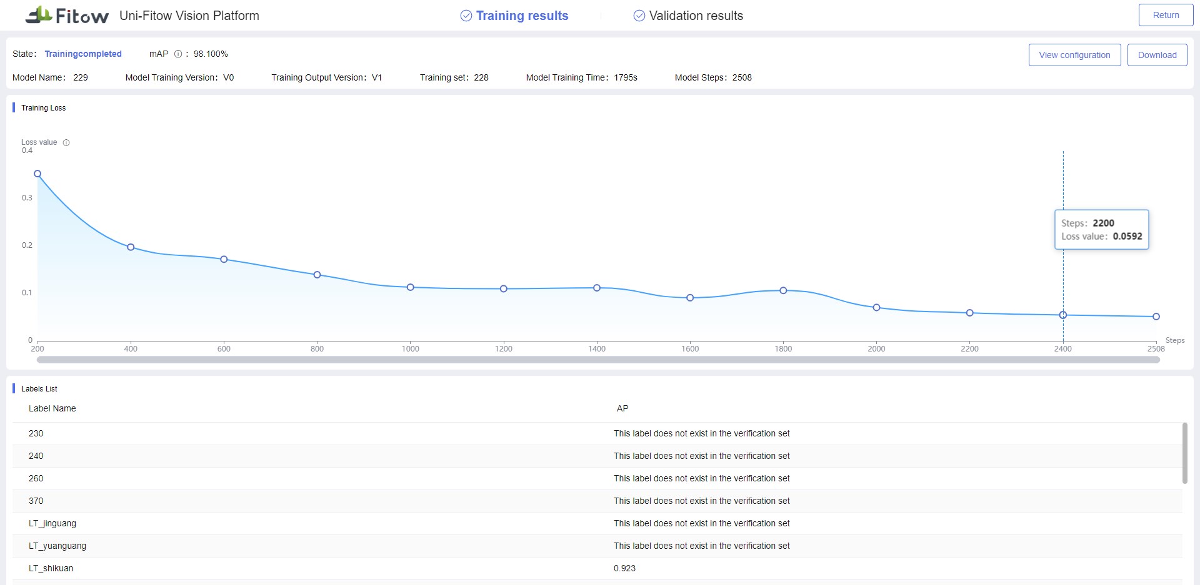Click the Training results checkmark icon
The height and width of the screenshot is (585, 1200).
(x=466, y=16)
